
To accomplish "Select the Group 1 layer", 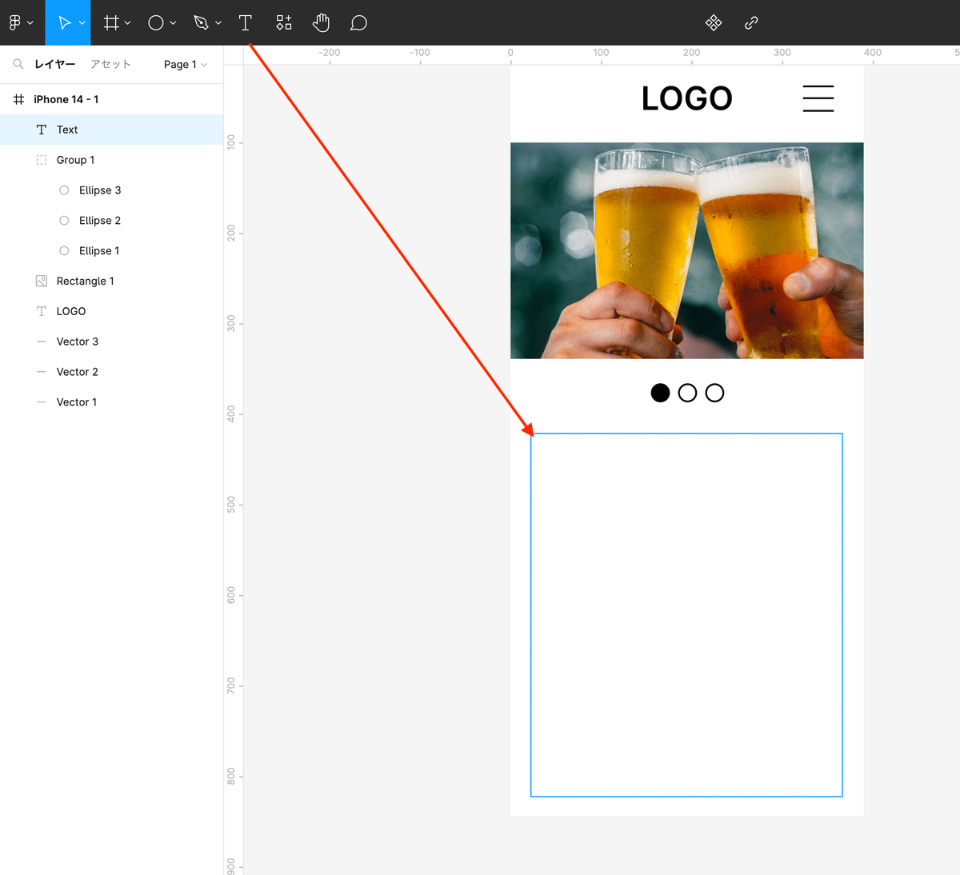I will point(111,160).
